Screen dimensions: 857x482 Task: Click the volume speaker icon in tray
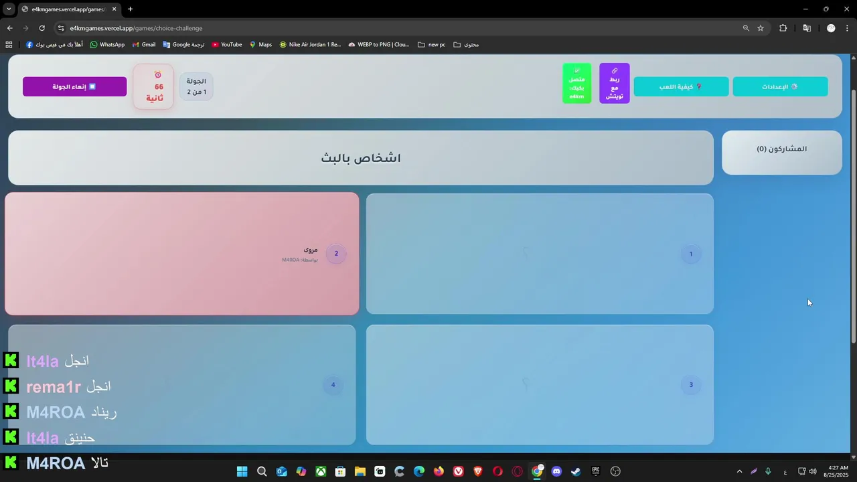(813, 471)
